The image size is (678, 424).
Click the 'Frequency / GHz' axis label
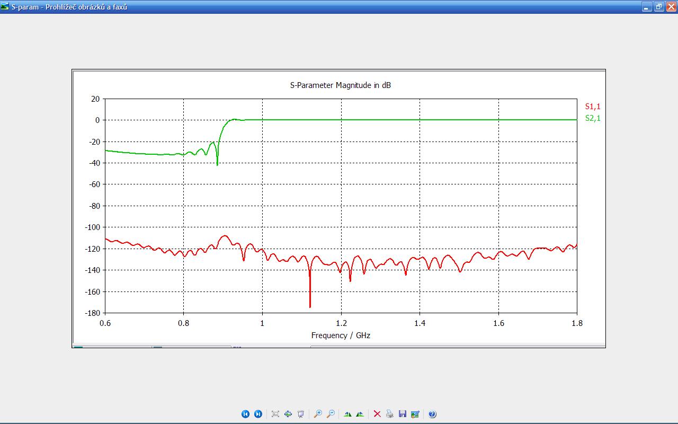click(x=341, y=335)
